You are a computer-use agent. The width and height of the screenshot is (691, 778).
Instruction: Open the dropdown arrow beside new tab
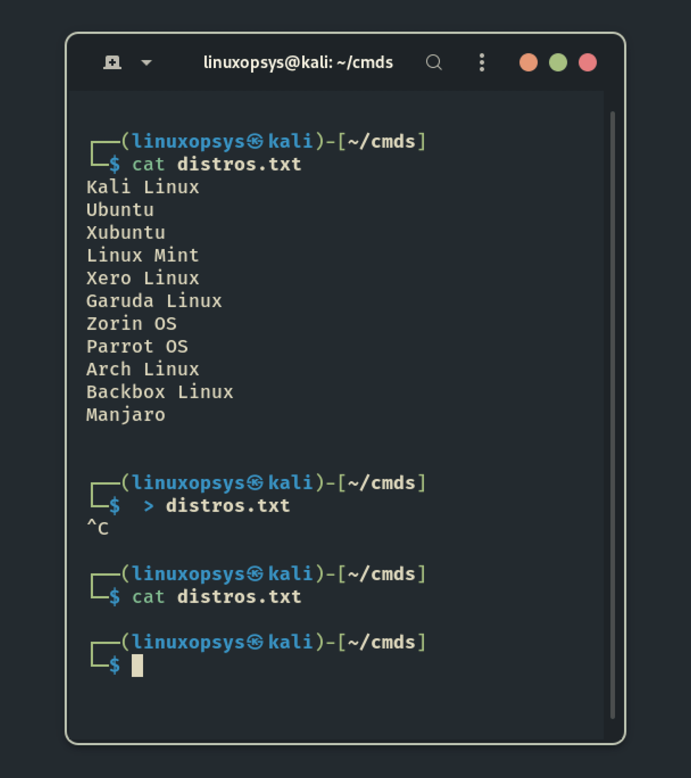click(146, 62)
